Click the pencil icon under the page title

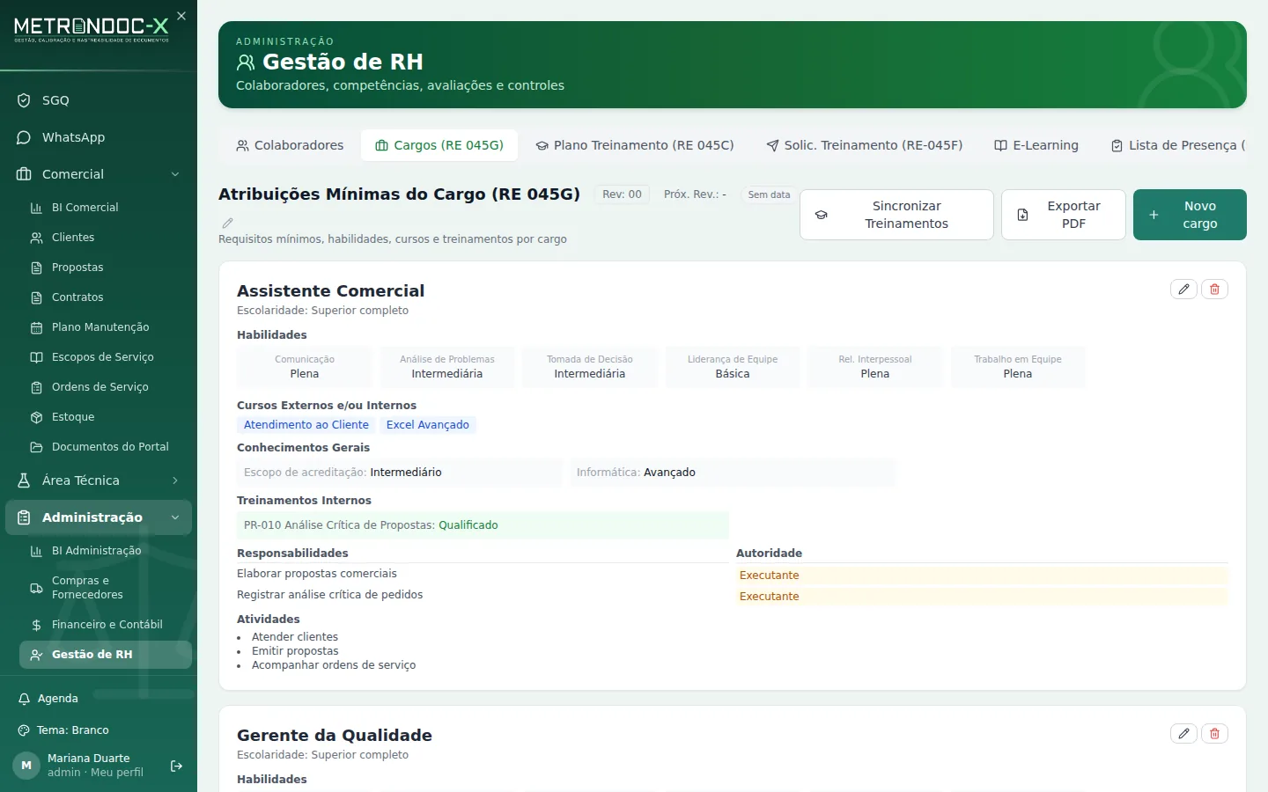coord(227,224)
